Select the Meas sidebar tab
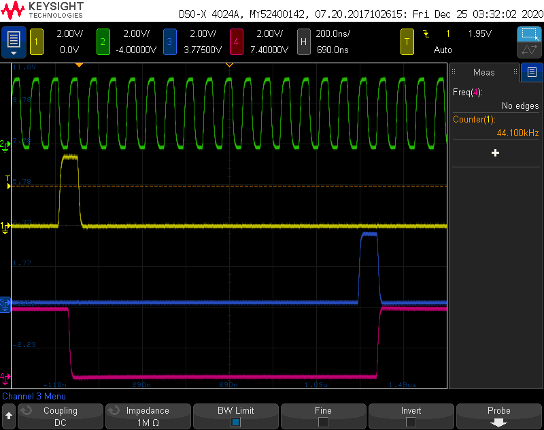544x430 pixels. (x=484, y=72)
